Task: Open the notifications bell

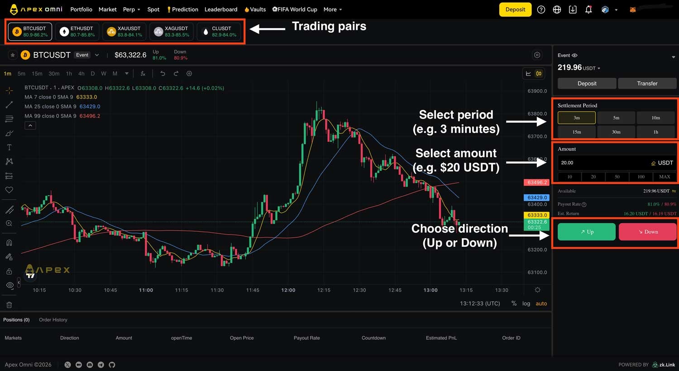Action: 588,9
